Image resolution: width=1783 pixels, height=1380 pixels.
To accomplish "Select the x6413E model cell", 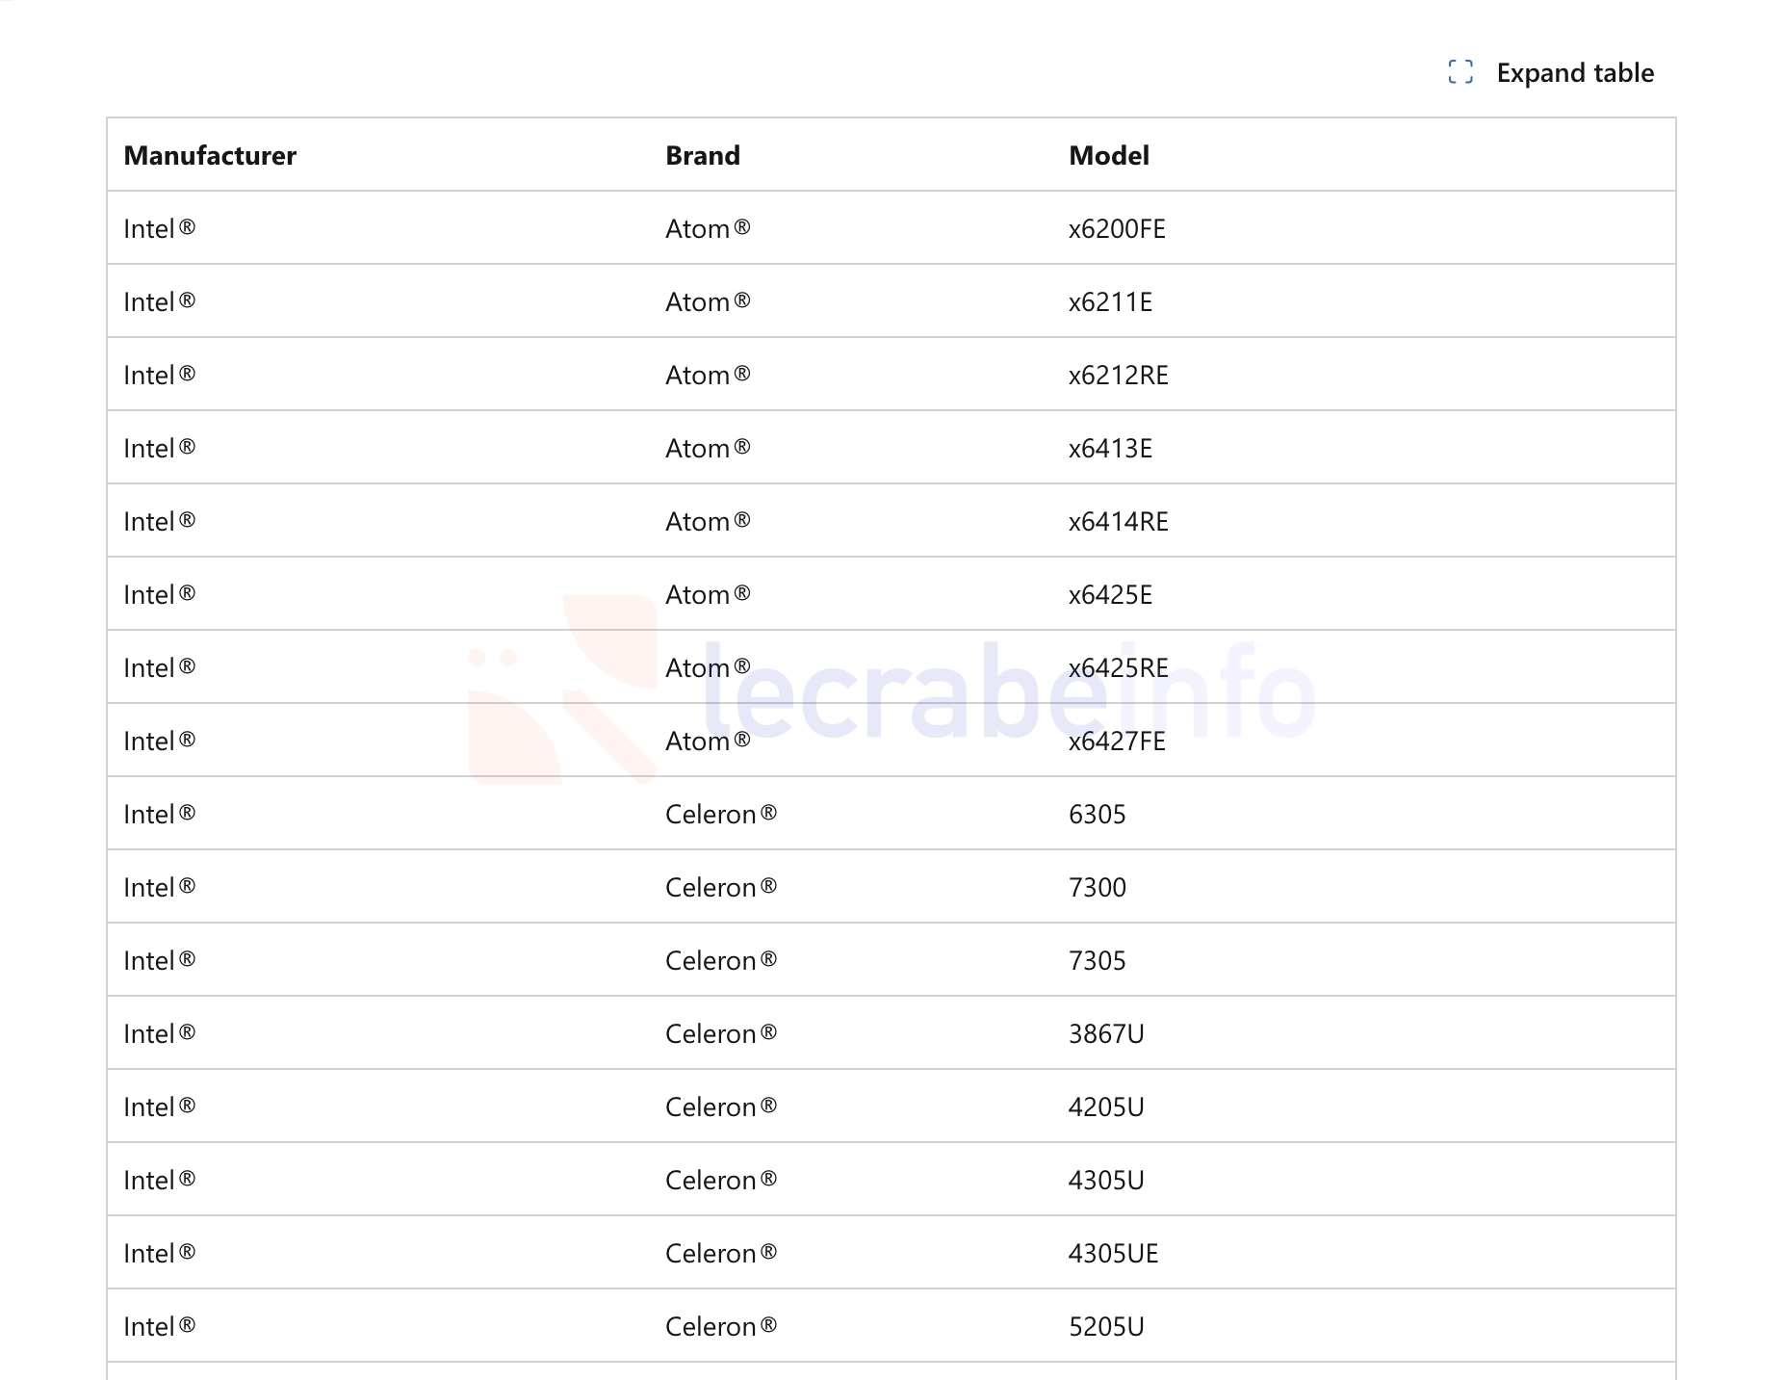I will coord(1109,449).
